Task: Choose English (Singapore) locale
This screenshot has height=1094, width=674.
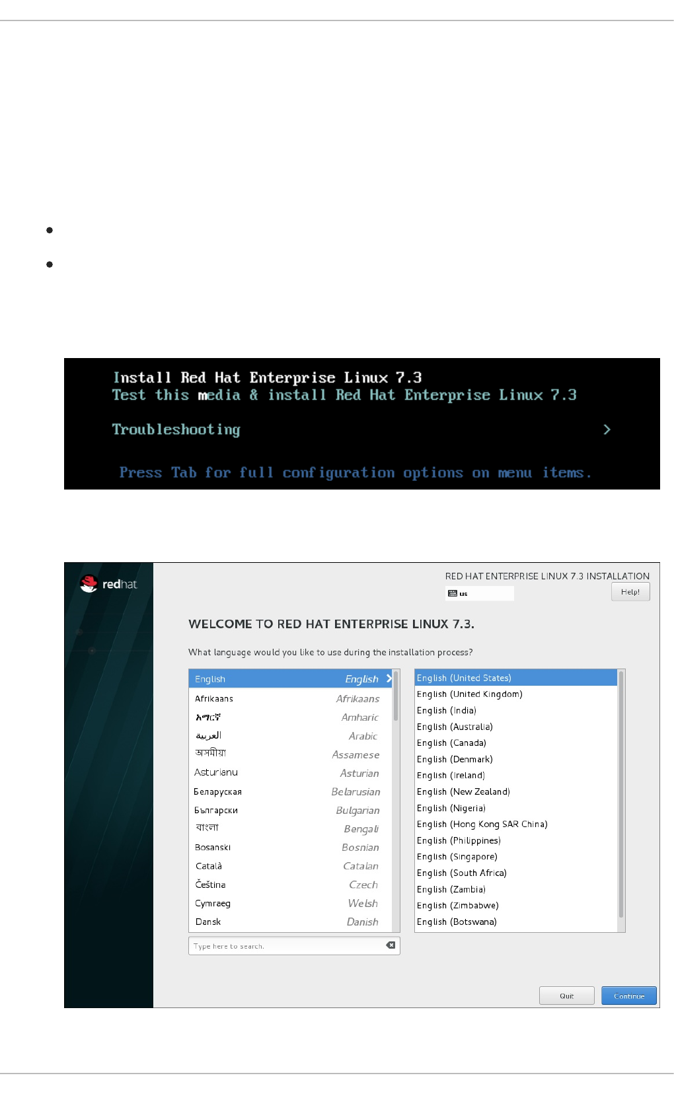Action: [x=516, y=856]
